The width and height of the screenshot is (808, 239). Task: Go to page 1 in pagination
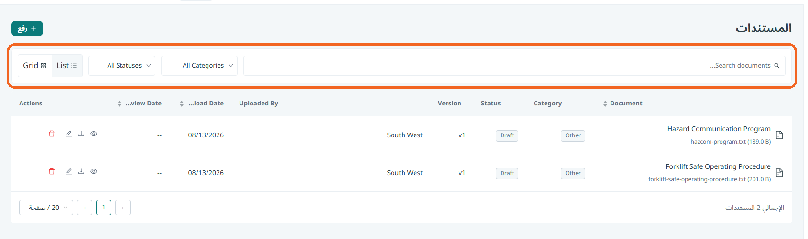click(104, 208)
